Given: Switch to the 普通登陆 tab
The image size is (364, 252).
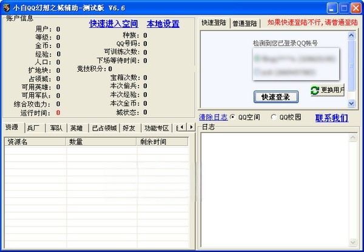Looking at the screenshot, I should tap(245, 24).
